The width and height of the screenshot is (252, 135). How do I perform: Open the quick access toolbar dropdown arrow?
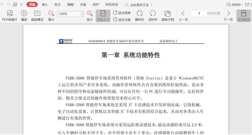click(x=22, y=5)
